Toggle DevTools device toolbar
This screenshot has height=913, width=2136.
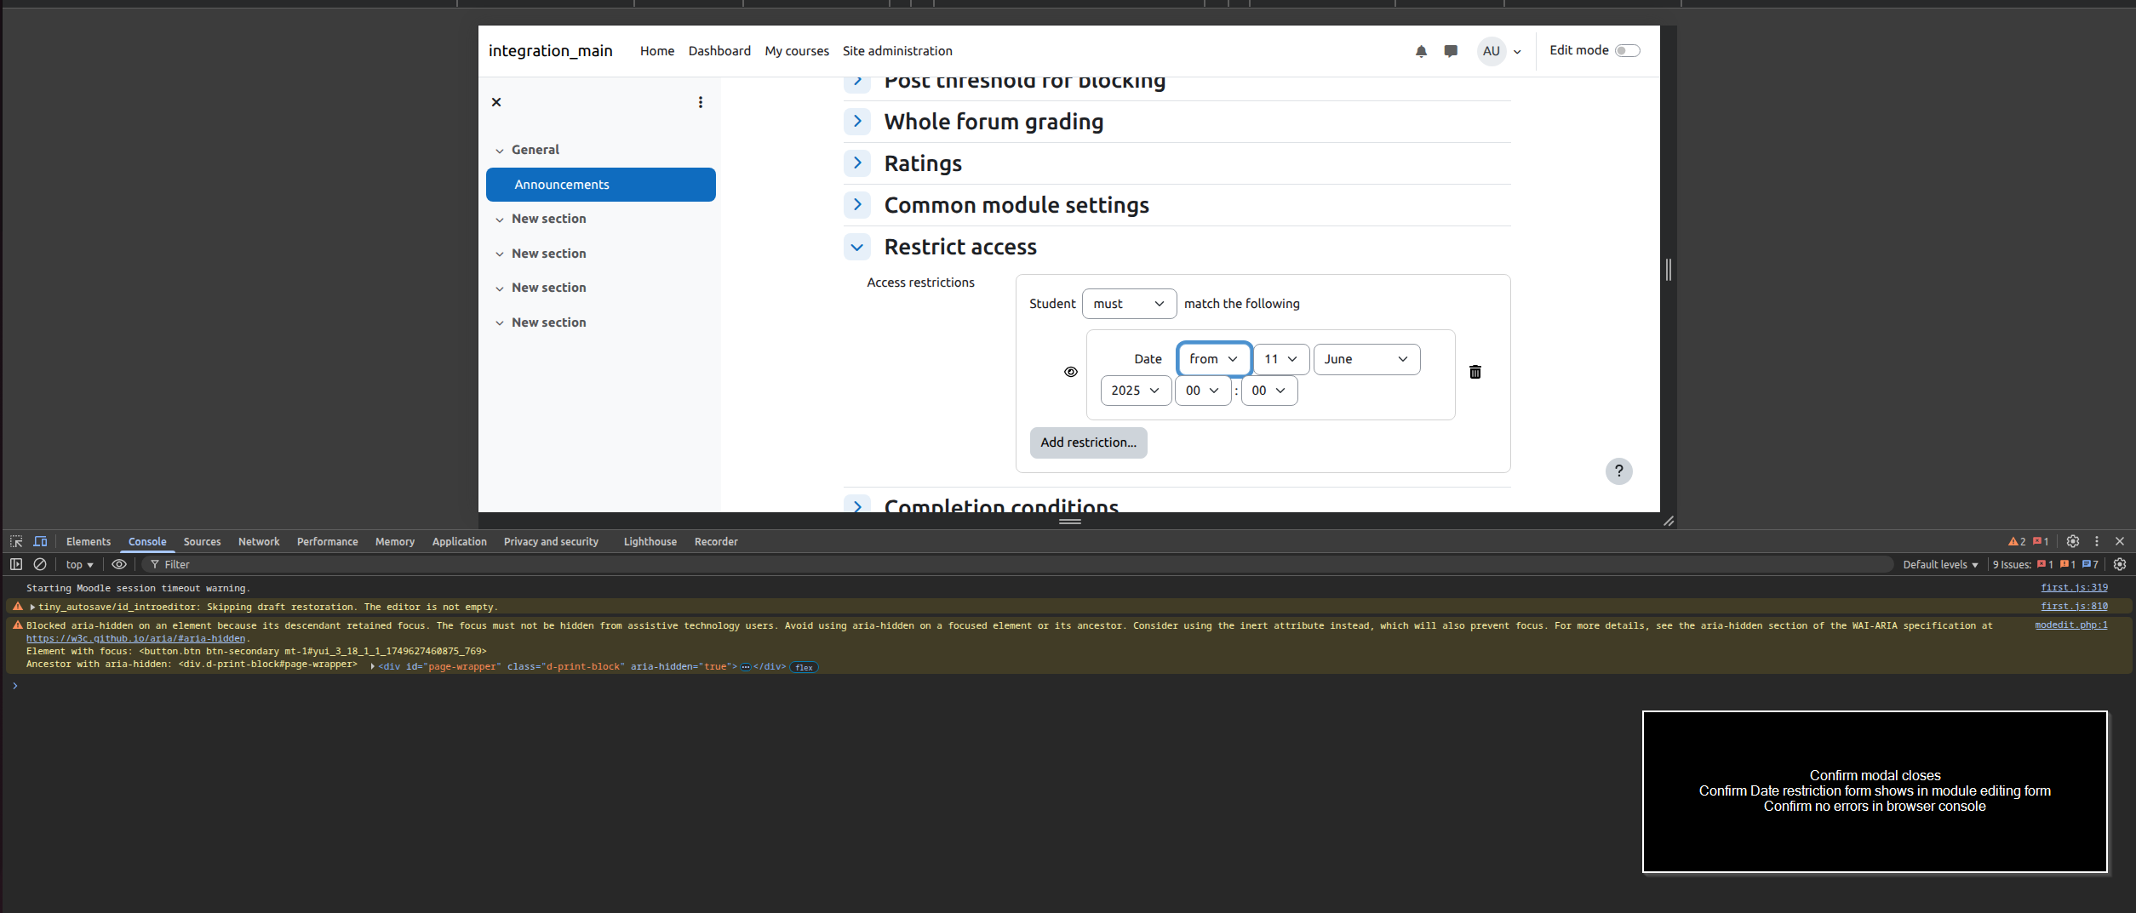pos(40,541)
